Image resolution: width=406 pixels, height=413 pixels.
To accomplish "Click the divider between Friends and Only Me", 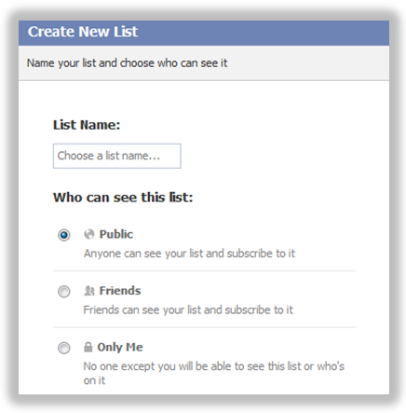I will coord(204,327).
